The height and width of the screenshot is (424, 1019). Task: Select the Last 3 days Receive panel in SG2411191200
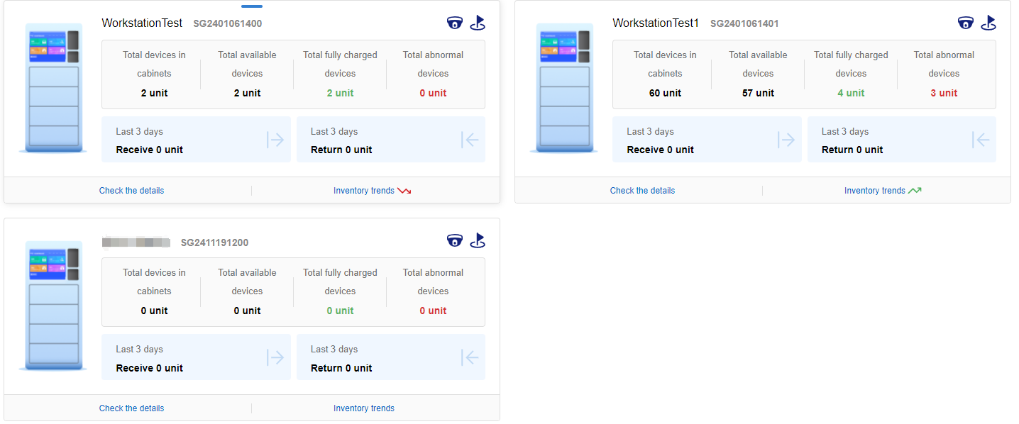point(196,357)
